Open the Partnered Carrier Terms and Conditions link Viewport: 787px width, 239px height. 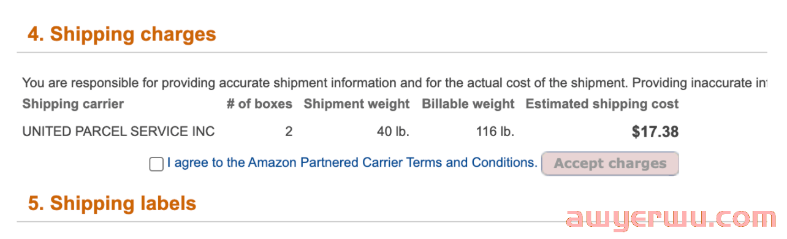(392, 162)
